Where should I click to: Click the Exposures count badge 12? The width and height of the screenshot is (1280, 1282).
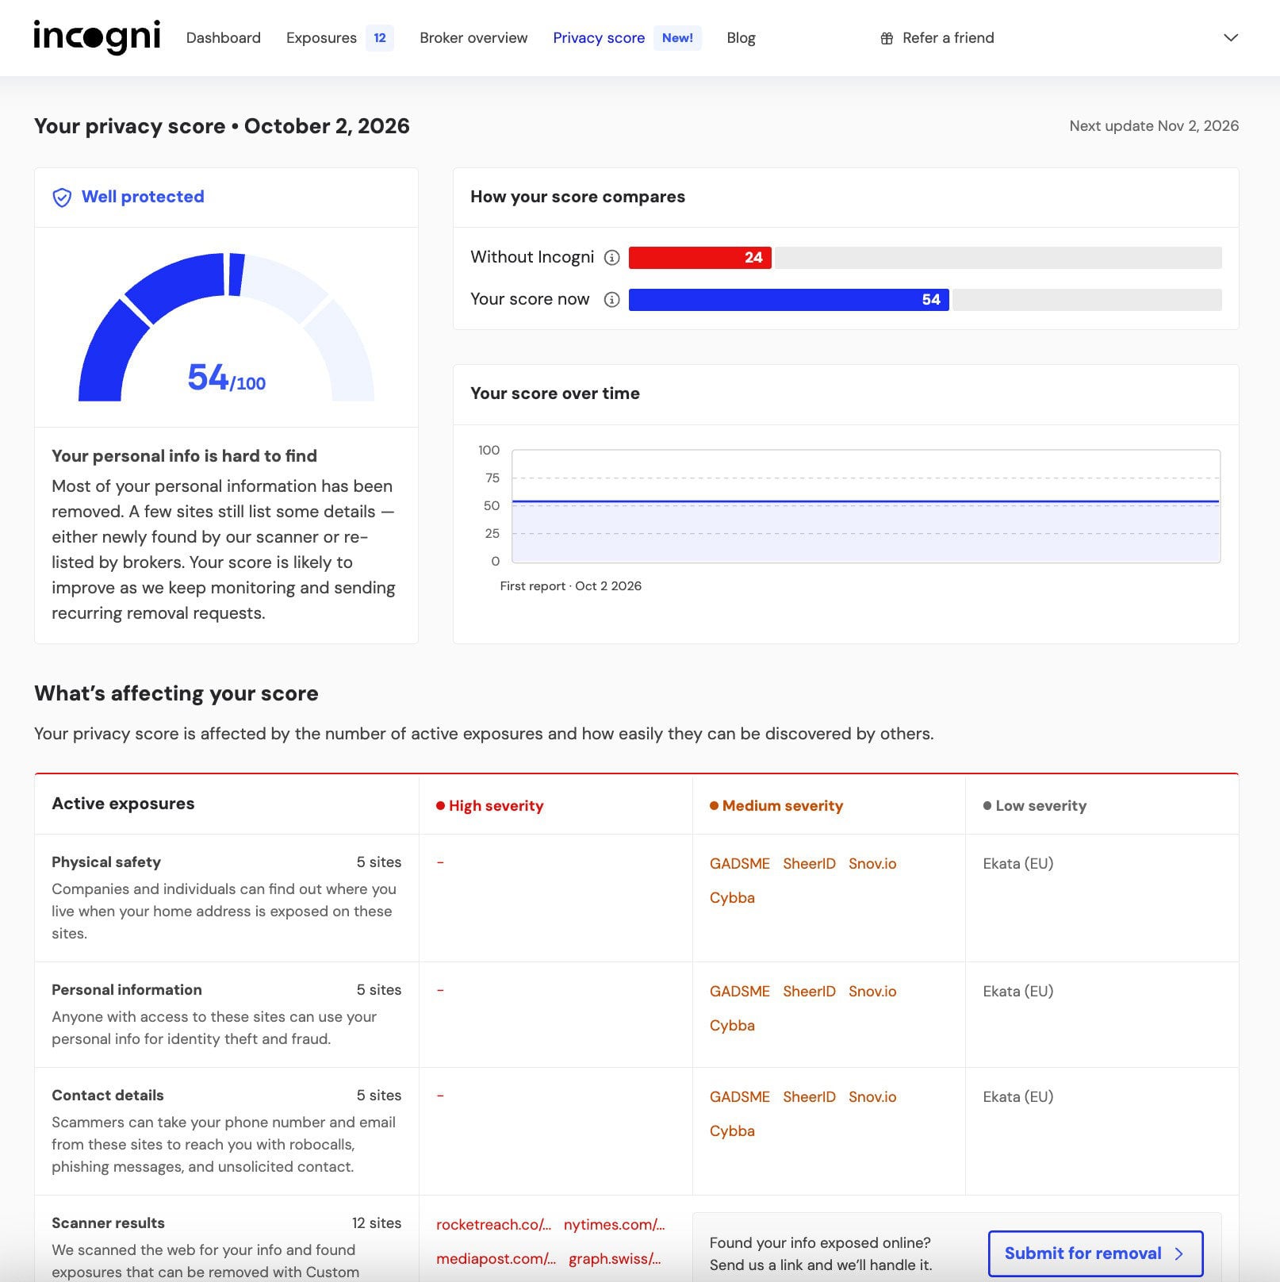click(380, 38)
